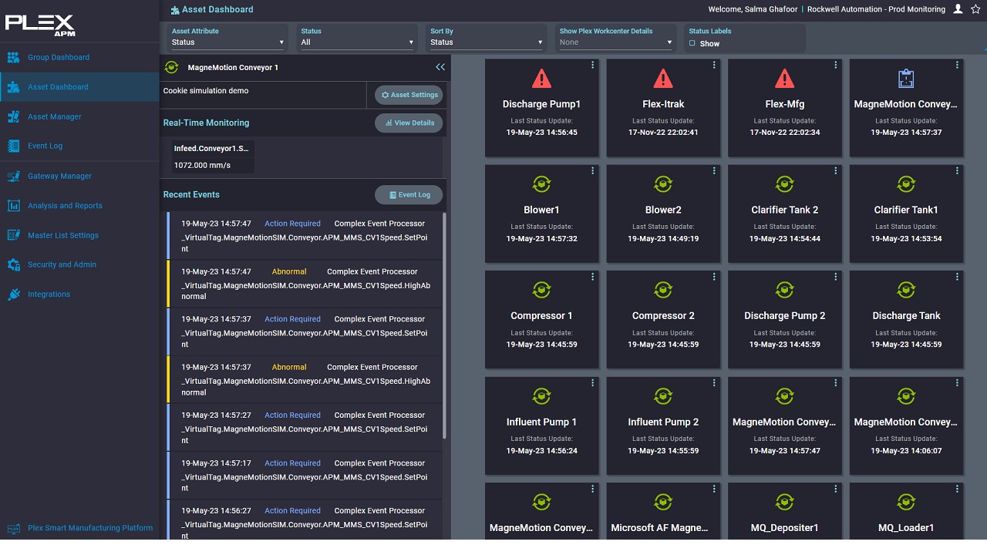Toggle the Status Labels Show checkbox

[x=692, y=43]
